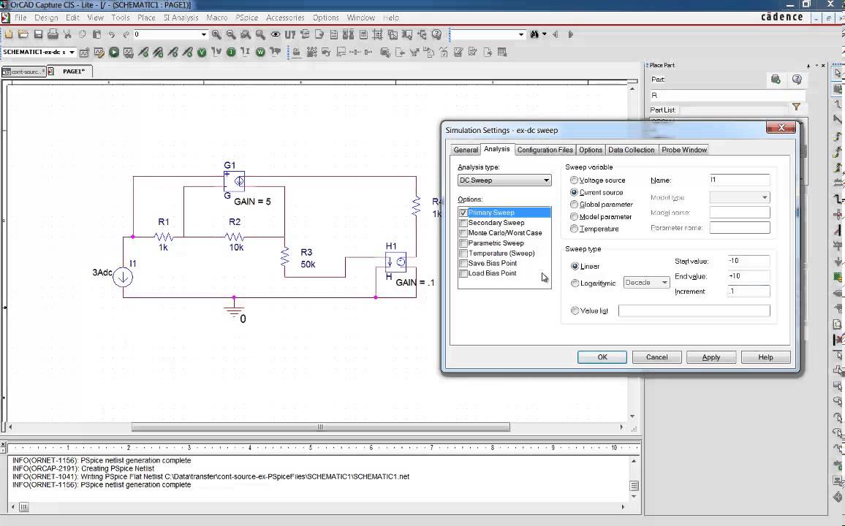Click the Cut scissors icon
The height and width of the screenshot is (526, 845).
[x=67, y=34]
